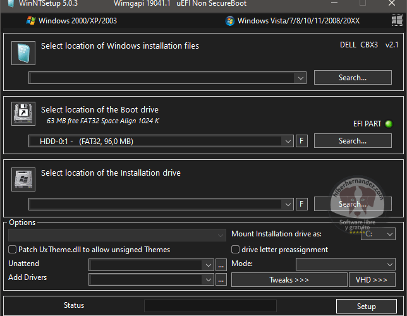Expand the Add Drivers dropdown
Image resolution: width=407 pixels, height=316 pixels.
pos(208,279)
